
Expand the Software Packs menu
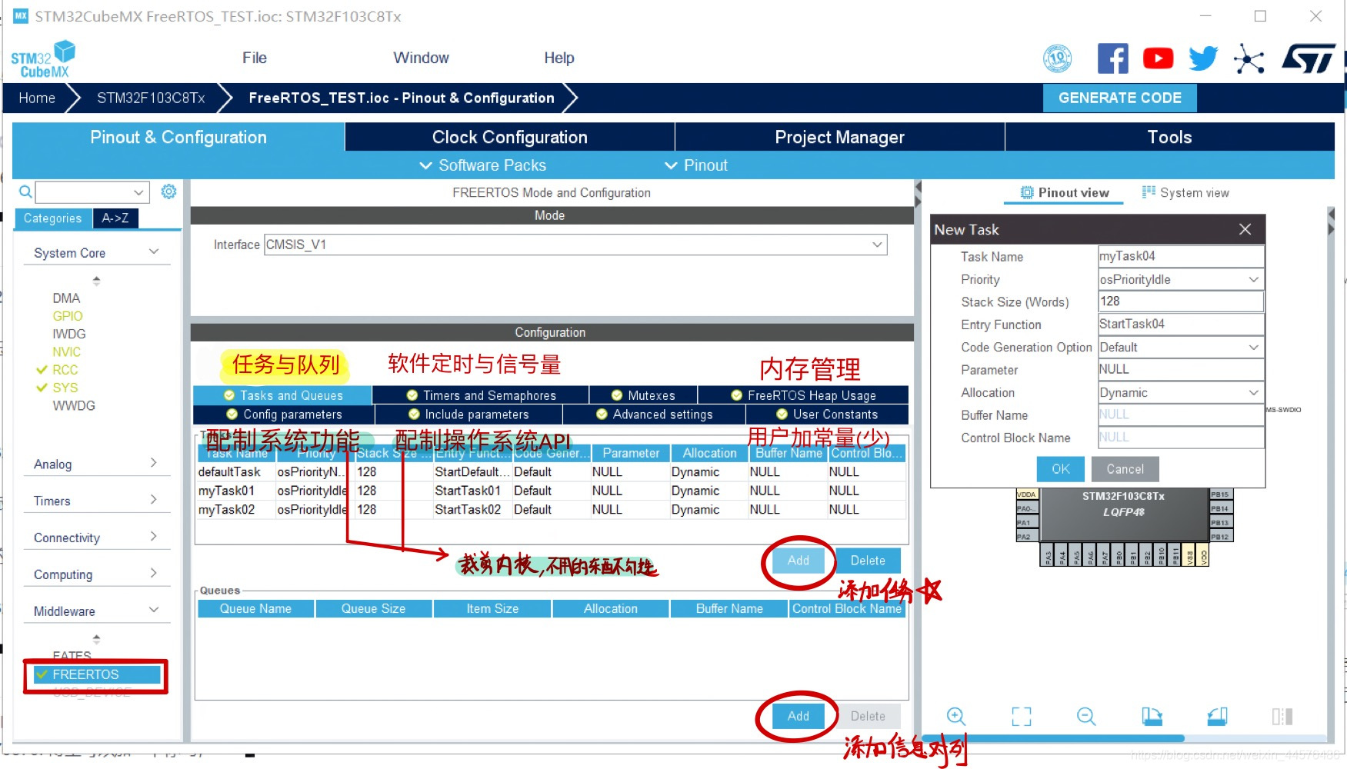coord(482,165)
